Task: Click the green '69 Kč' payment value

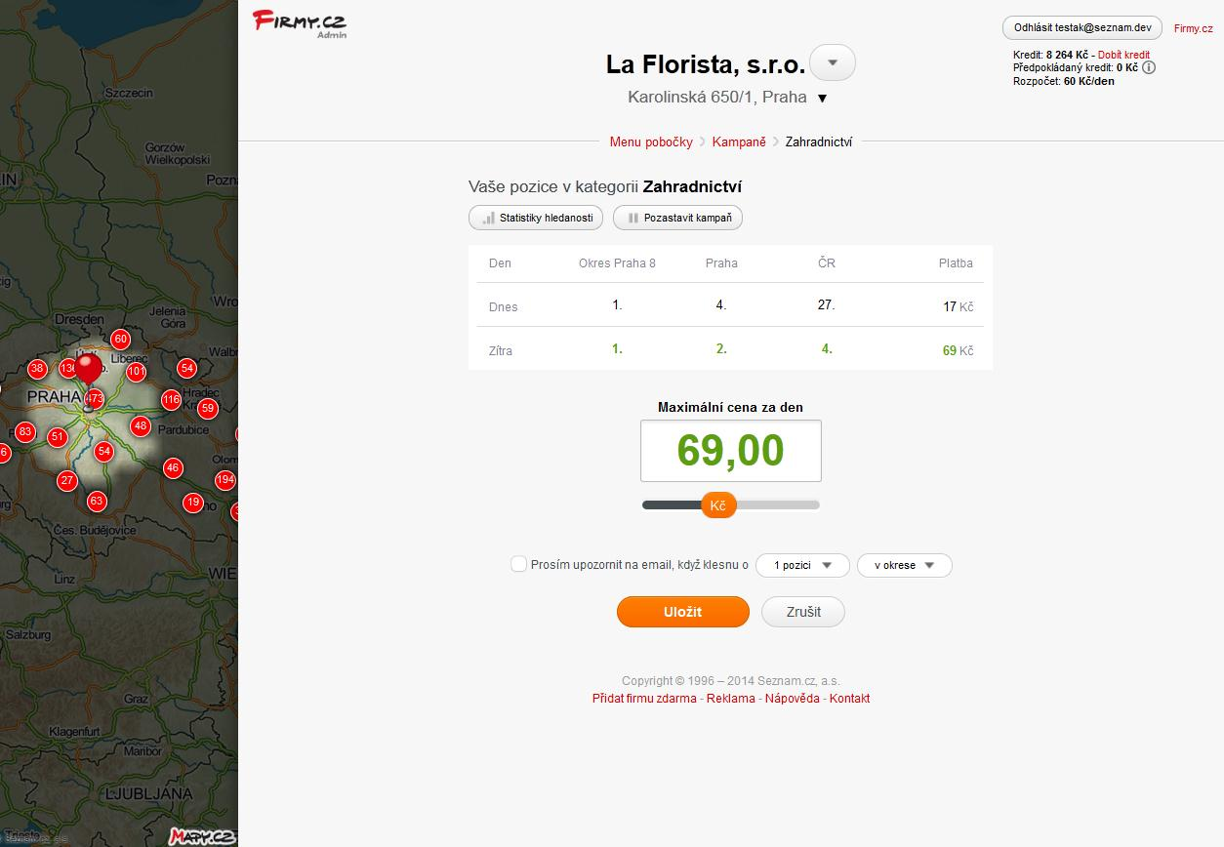Action: [x=959, y=351]
